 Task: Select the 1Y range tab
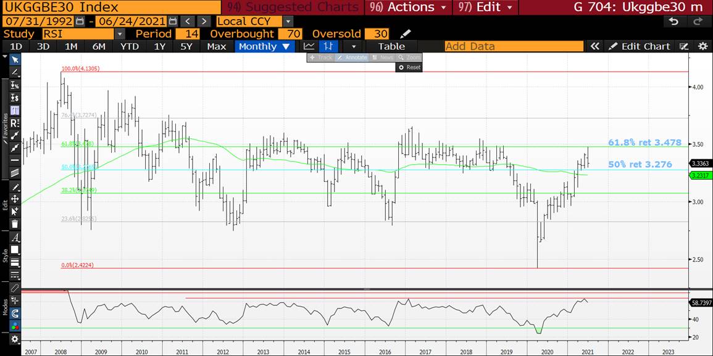160,46
